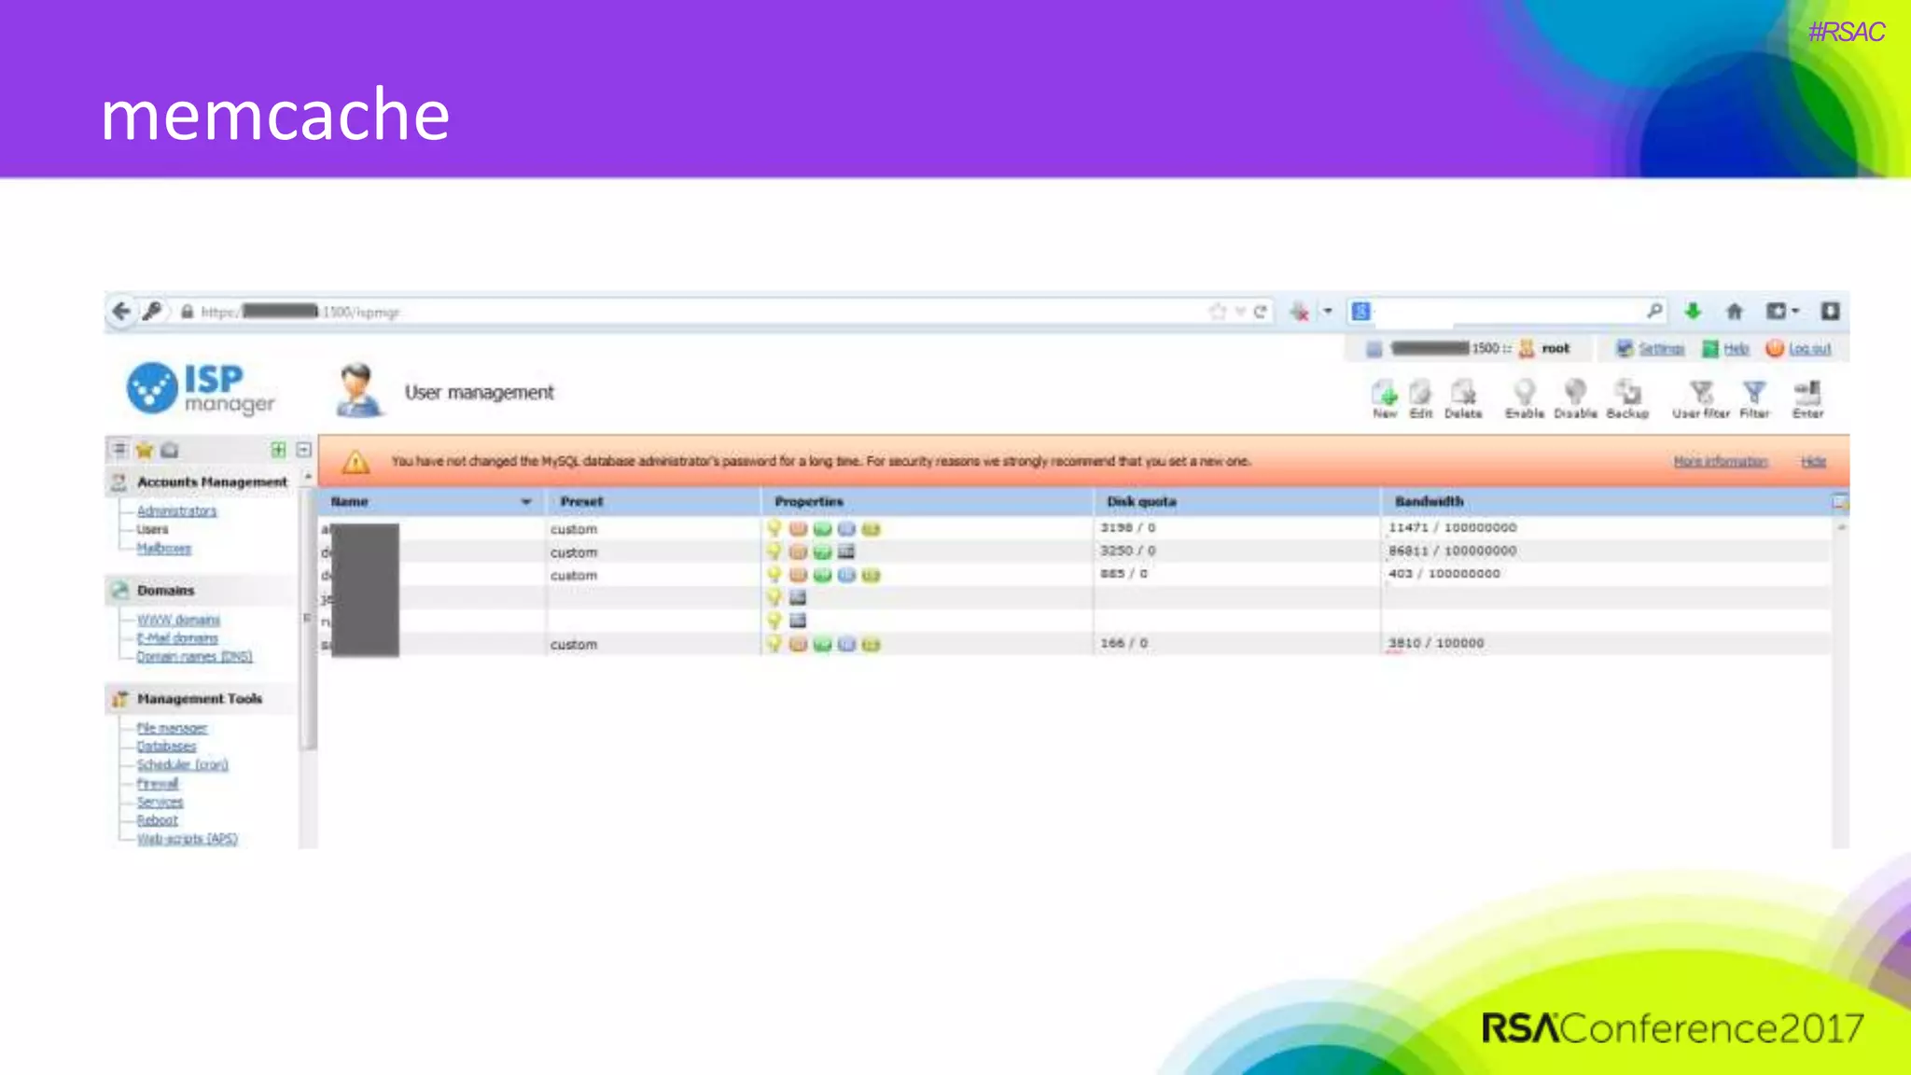1911x1075 pixels.
Task: Click the Enter toolbar icon
Action: 1808,393
